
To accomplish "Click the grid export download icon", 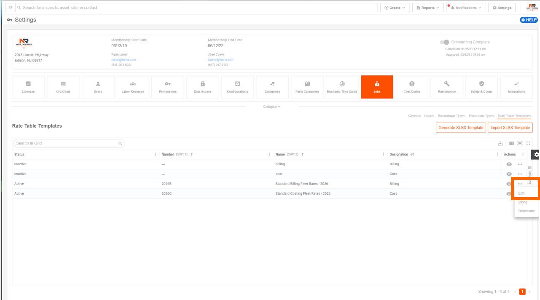I will [x=500, y=143].
